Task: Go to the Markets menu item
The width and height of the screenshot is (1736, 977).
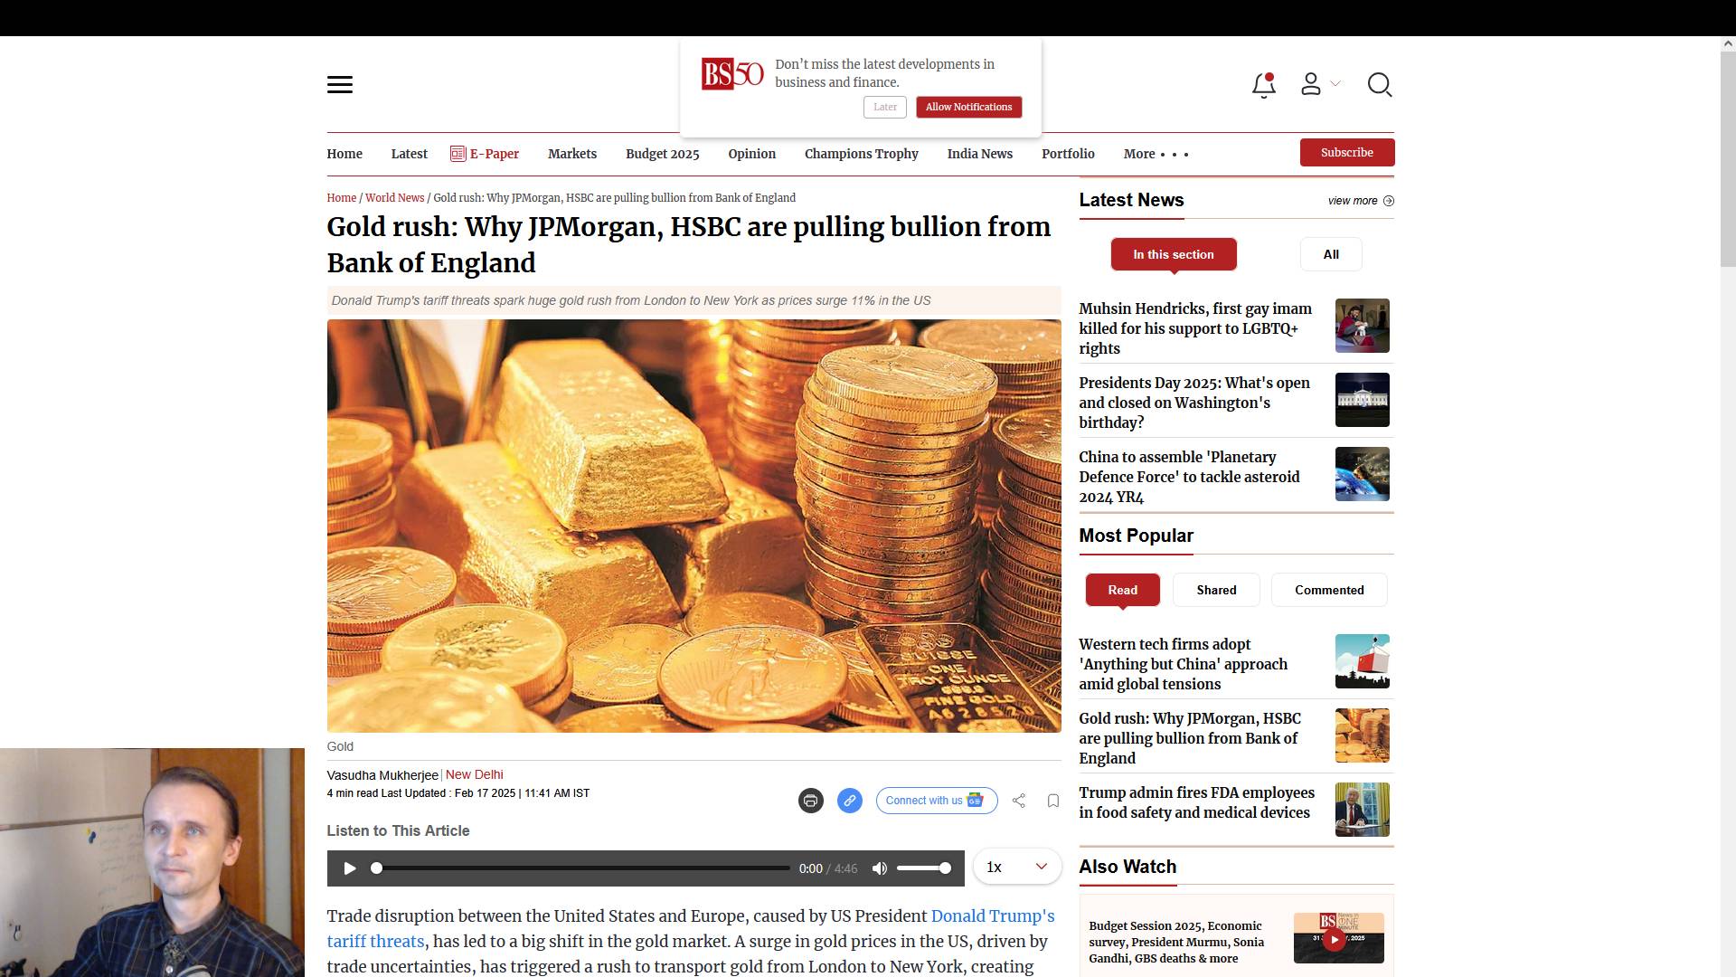Action: 572,154
